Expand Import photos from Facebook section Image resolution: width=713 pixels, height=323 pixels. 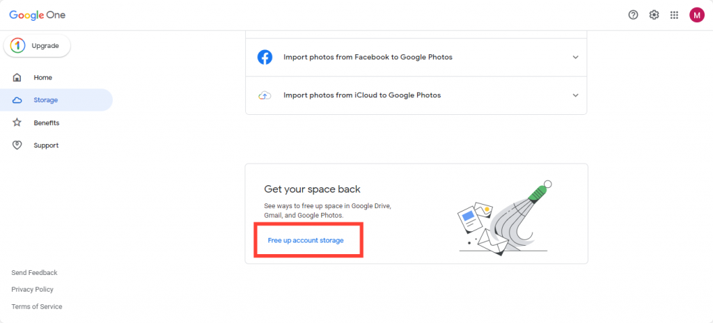(575, 57)
